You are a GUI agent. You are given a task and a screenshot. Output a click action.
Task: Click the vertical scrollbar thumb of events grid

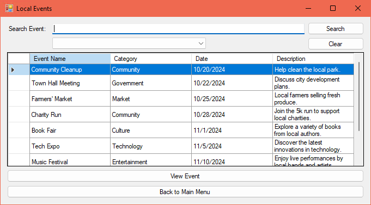[x=359, y=96]
